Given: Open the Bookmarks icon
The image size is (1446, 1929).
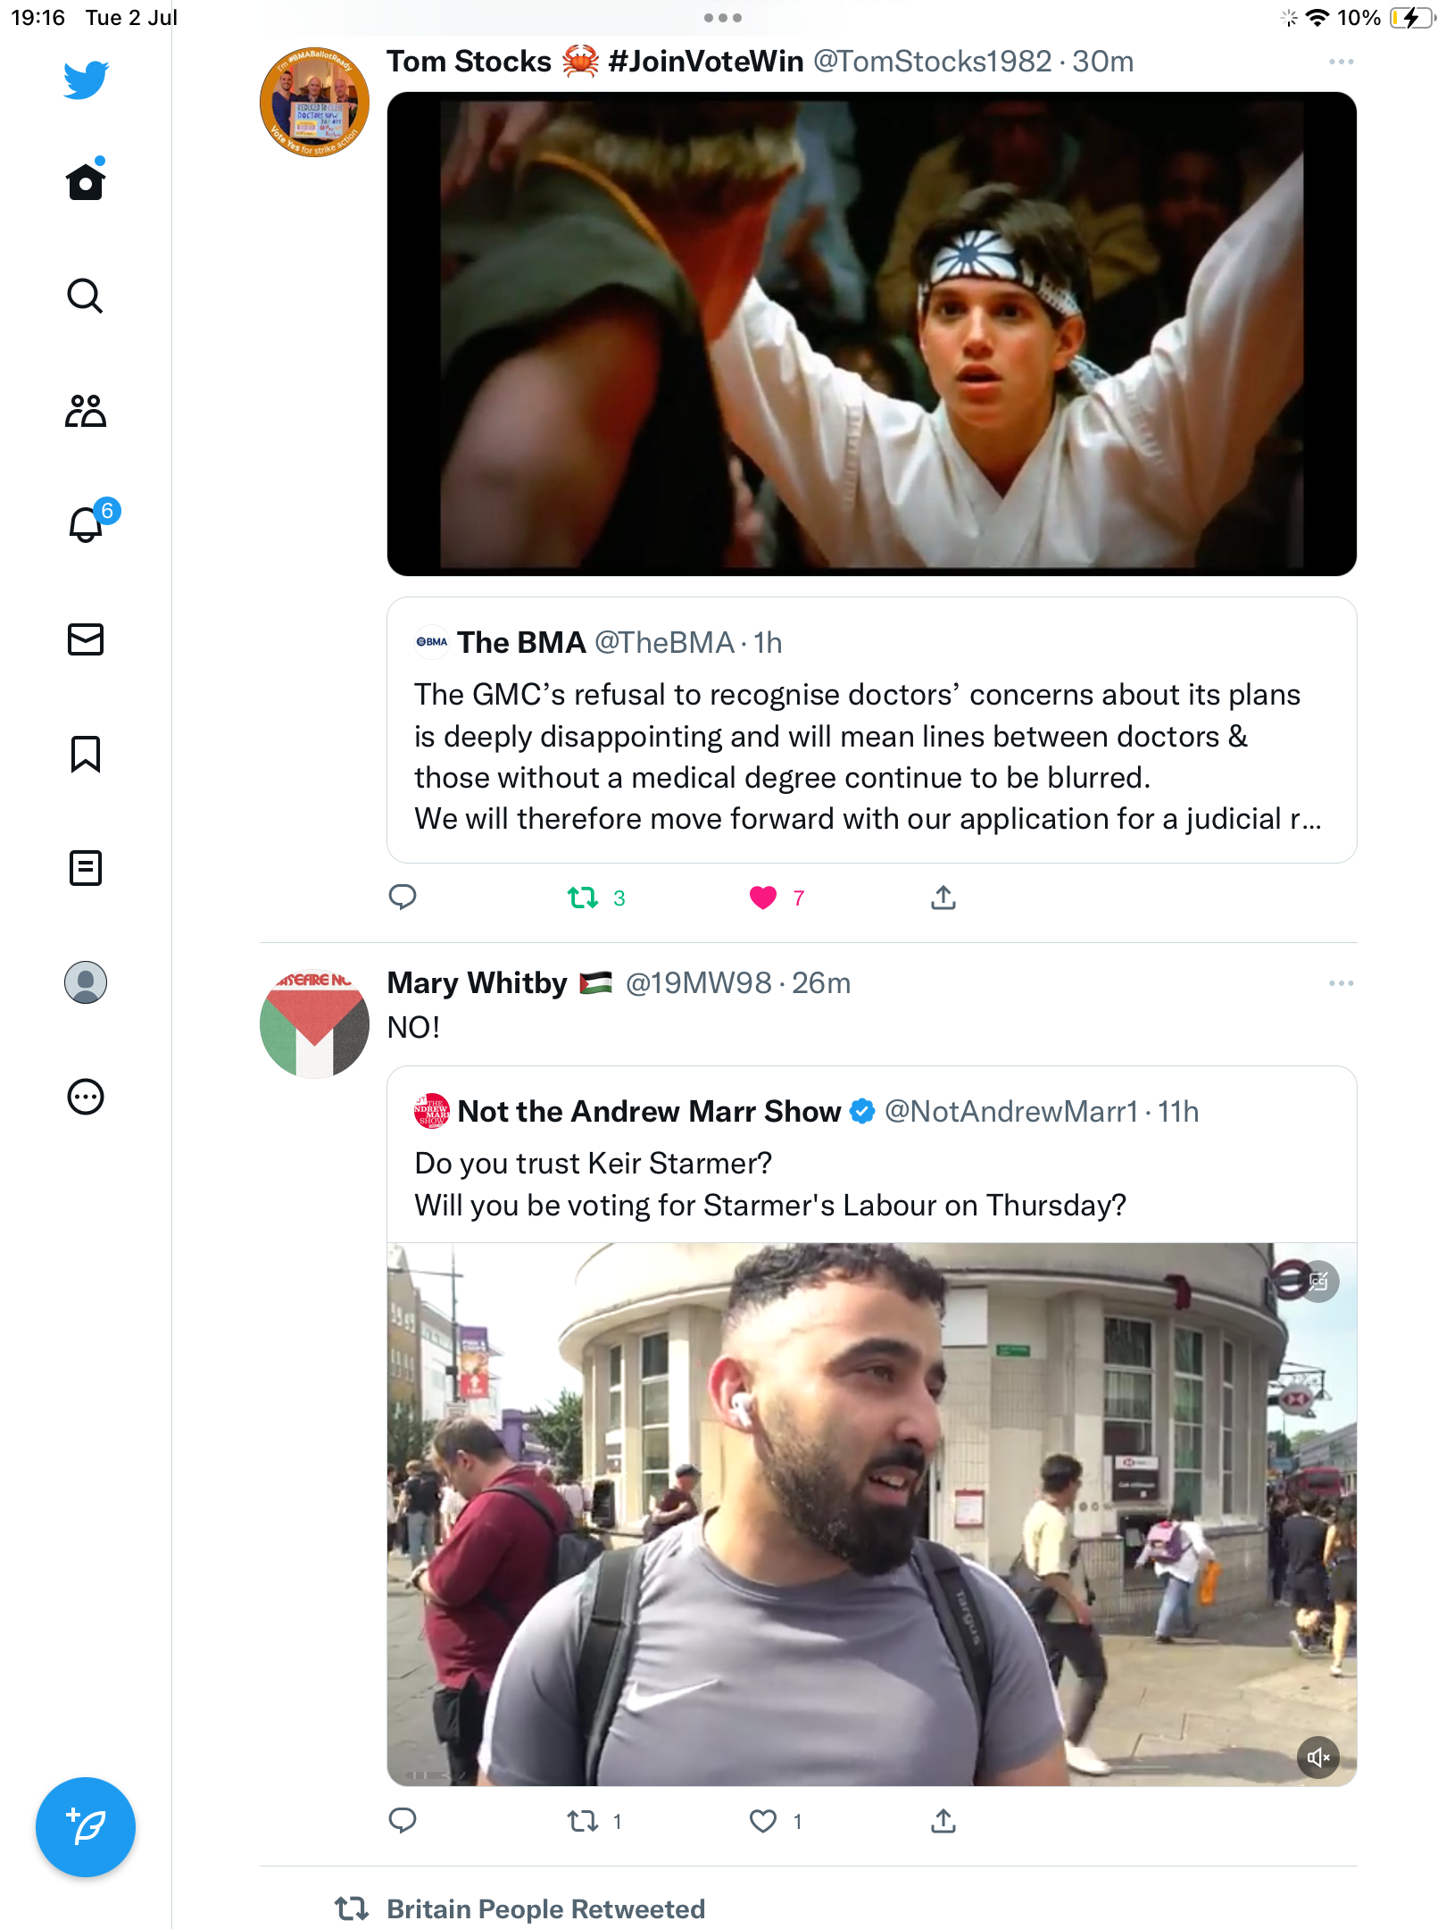Looking at the screenshot, I should 86,754.
